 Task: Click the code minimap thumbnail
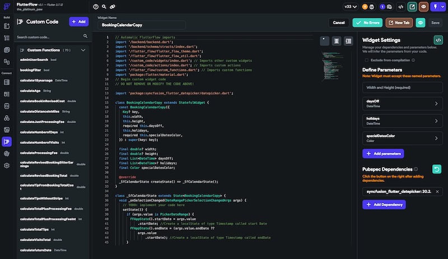pyautogui.click(x=332, y=66)
